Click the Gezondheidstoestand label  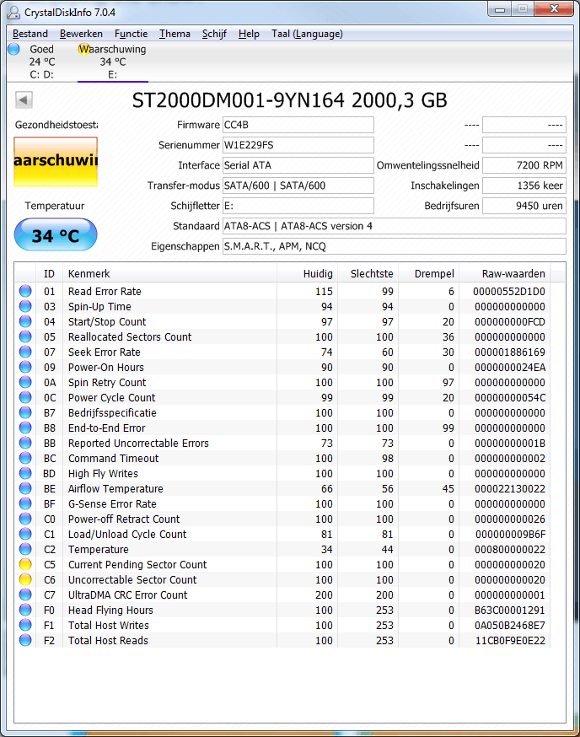click(x=56, y=125)
